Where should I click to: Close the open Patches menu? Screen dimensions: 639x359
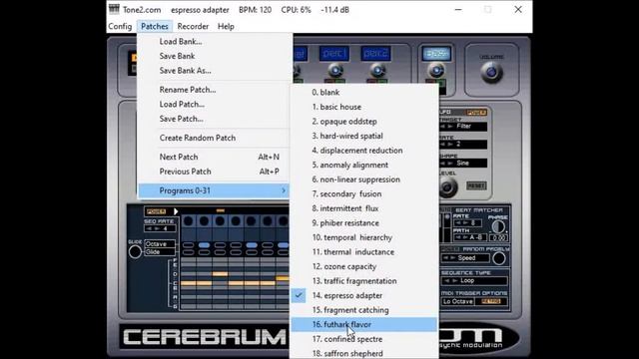tap(155, 27)
